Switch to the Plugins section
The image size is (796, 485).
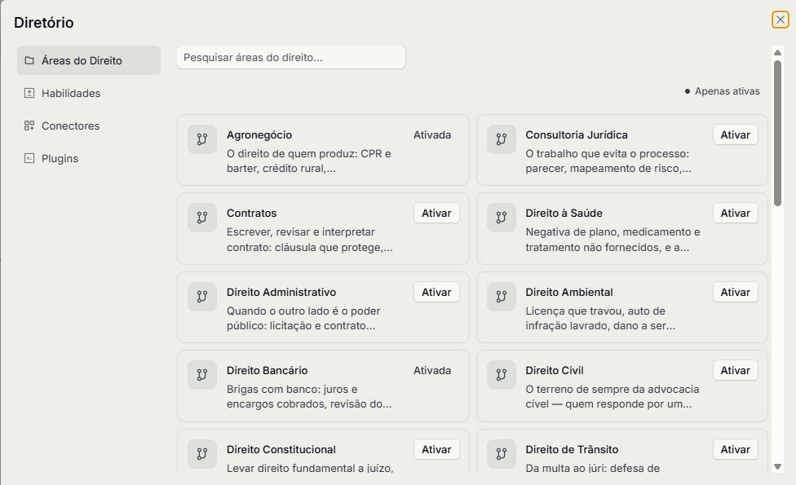[x=89, y=158]
